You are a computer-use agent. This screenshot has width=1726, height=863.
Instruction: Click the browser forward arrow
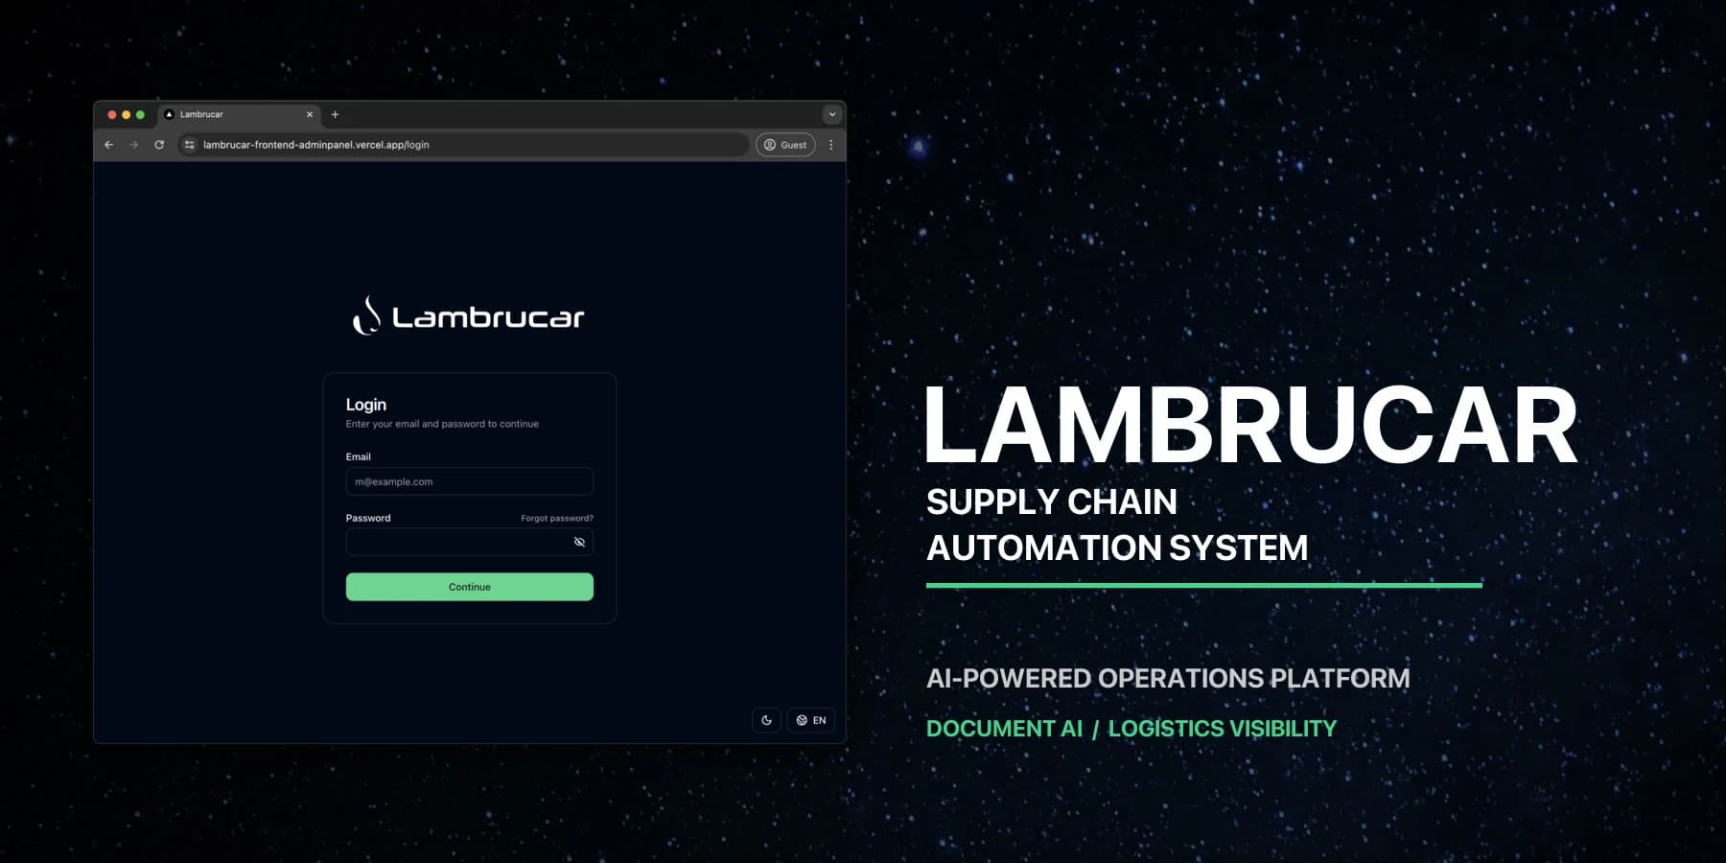pyautogui.click(x=134, y=145)
